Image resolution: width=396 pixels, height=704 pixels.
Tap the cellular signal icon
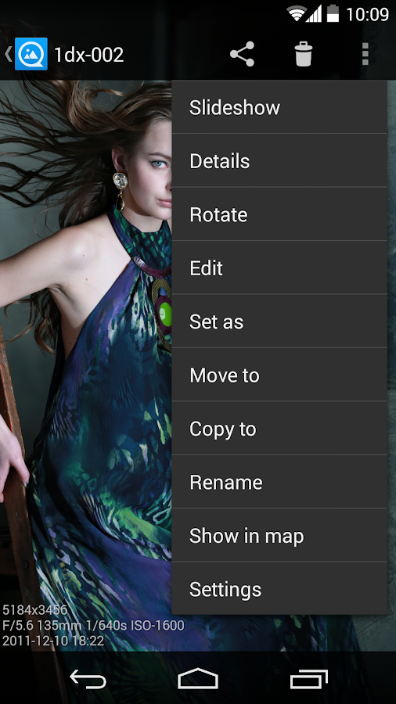[x=313, y=14]
